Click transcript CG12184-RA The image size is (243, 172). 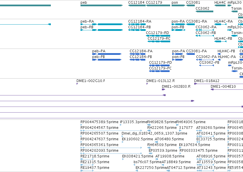pyautogui.click(x=137, y=24)
